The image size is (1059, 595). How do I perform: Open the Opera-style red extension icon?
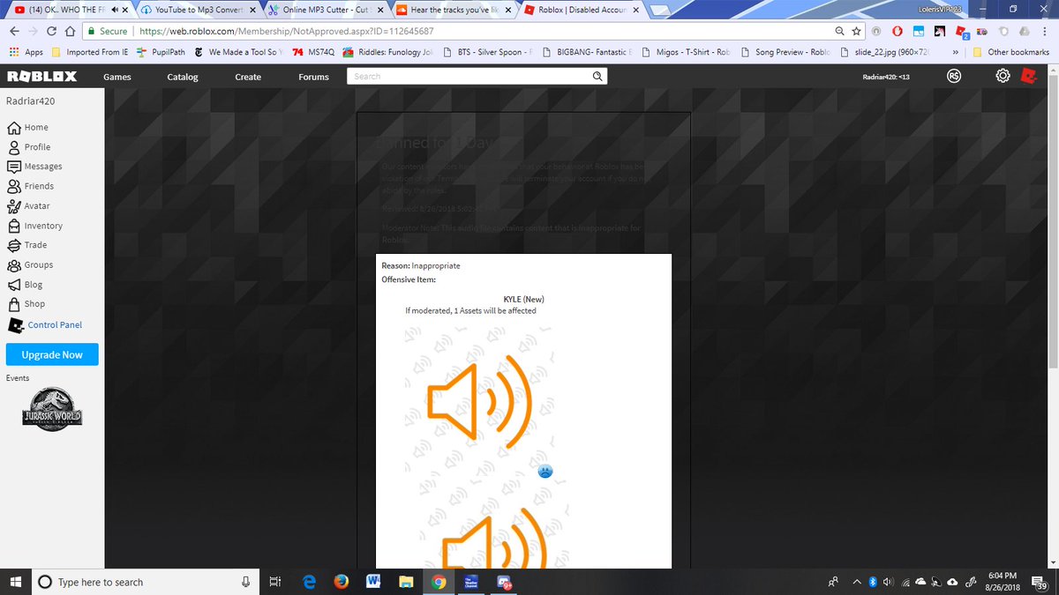(x=898, y=31)
